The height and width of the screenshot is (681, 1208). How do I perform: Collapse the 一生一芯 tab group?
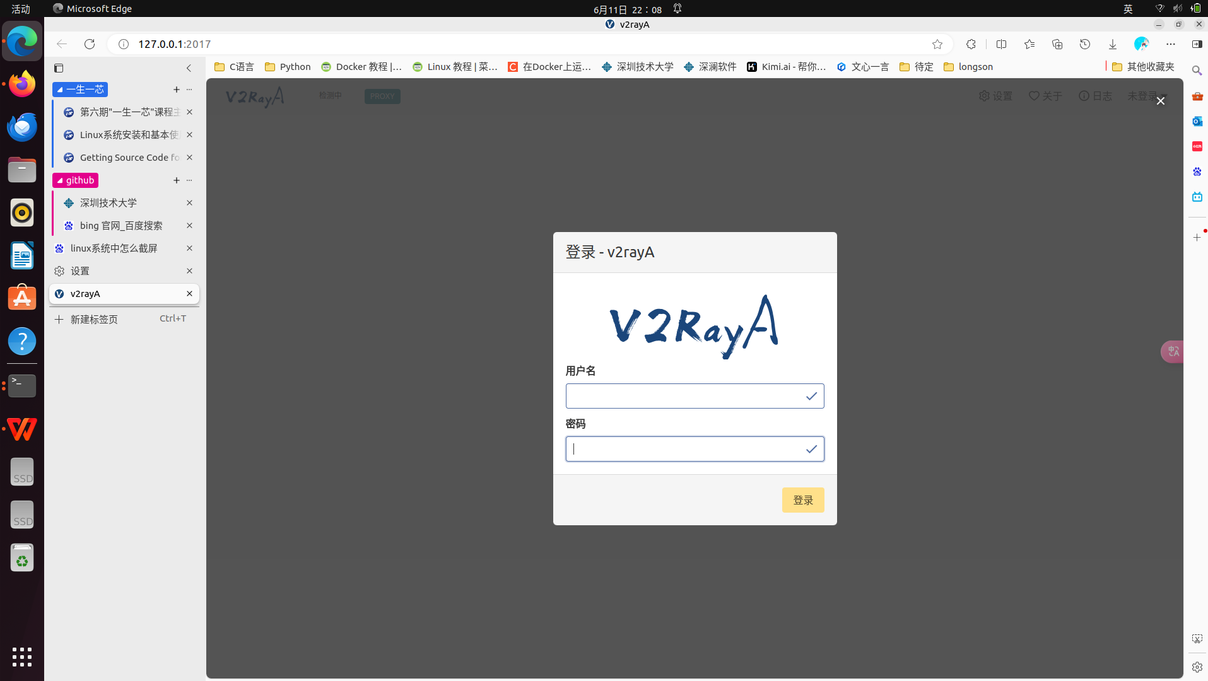(x=80, y=90)
